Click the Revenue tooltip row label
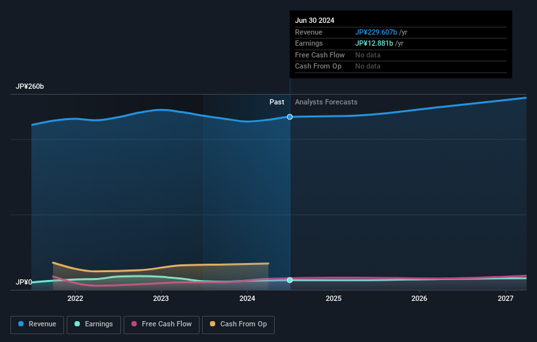 click(309, 32)
